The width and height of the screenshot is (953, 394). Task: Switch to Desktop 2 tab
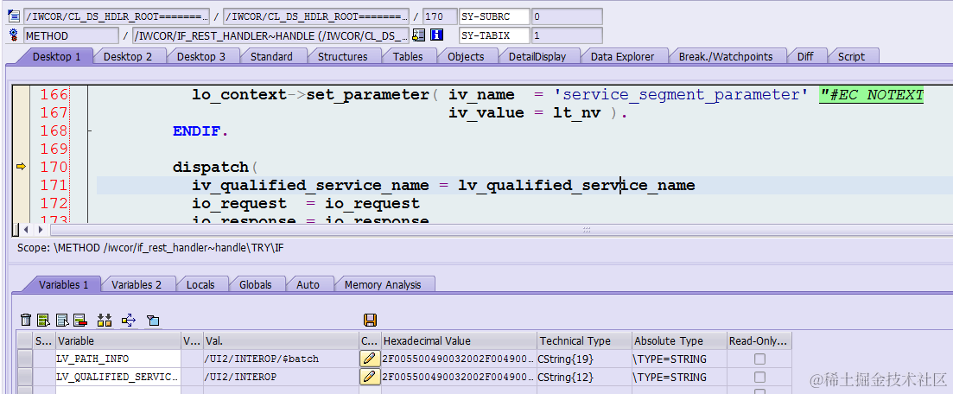[128, 56]
